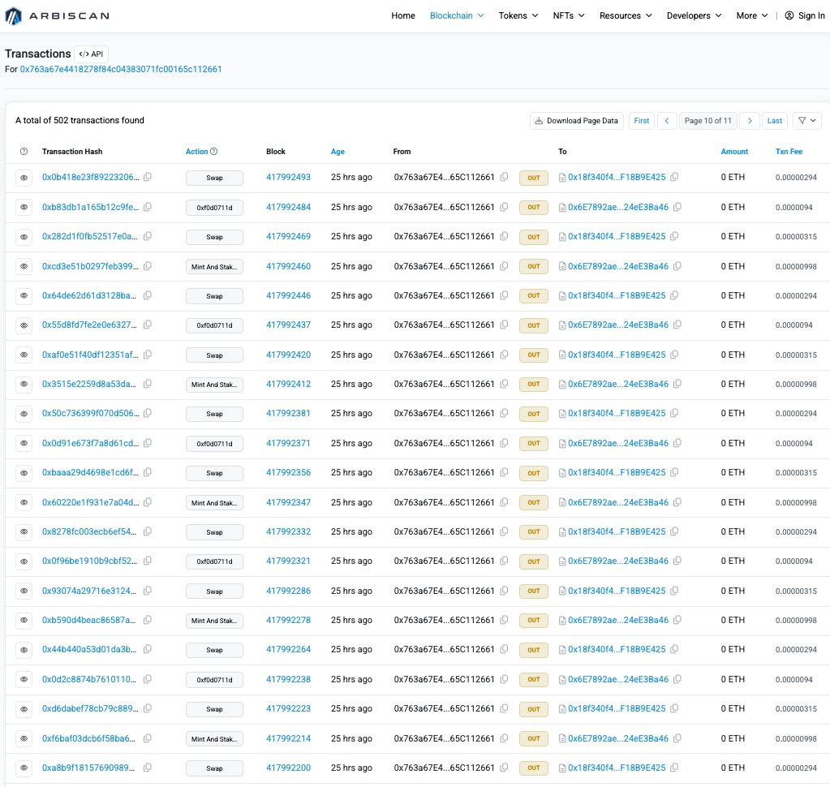The image size is (830, 787).
Task: Toggle preview eye for 0xf6baf03dcb6f58ba6 transaction
Action: point(24,738)
